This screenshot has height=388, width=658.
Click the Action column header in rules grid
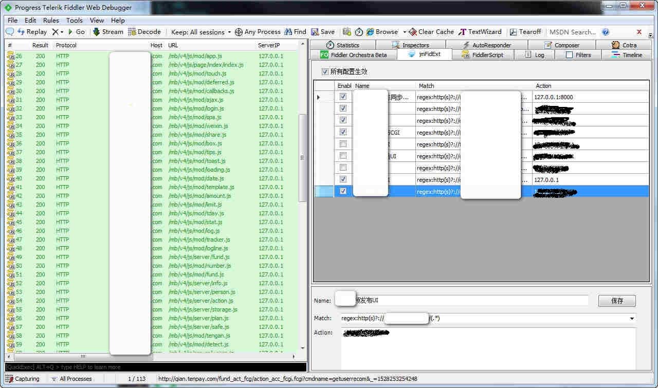591,86
